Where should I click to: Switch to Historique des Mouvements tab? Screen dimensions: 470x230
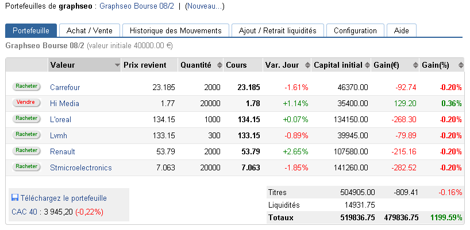click(175, 30)
